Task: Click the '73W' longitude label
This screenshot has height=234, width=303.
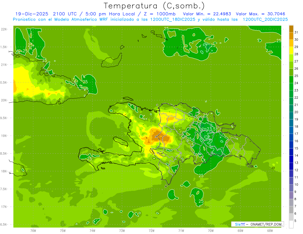Action: [x=122, y=231]
